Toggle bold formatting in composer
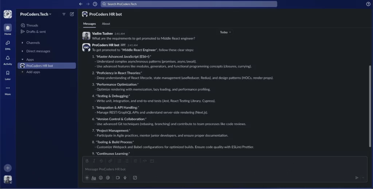The image size is (373, 189). point(87,161)
